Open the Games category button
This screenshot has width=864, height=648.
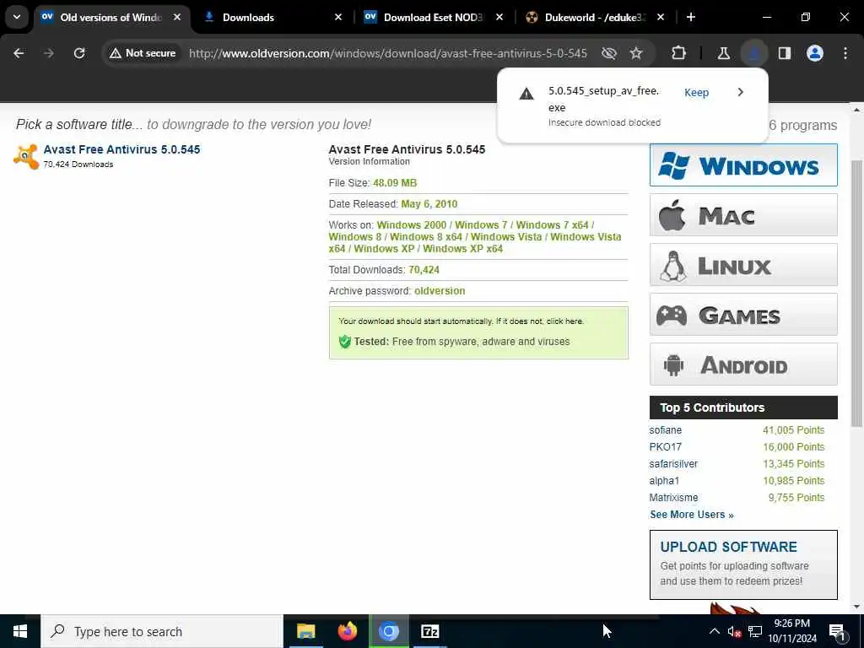point(743,315)
